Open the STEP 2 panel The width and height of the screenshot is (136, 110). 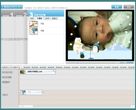pos(21,37)
